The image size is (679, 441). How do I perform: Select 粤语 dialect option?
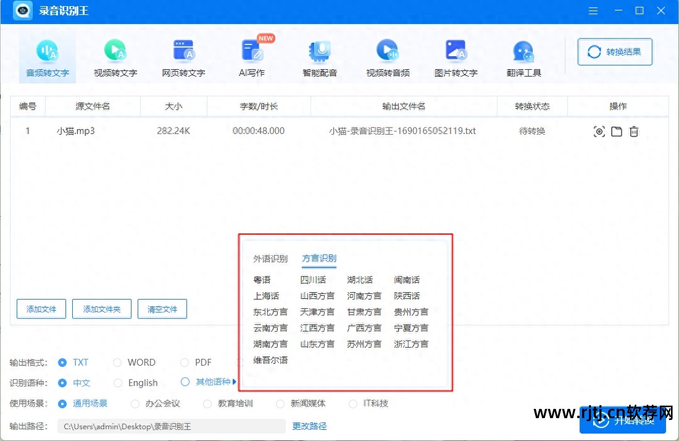click(x=262, y=279)
